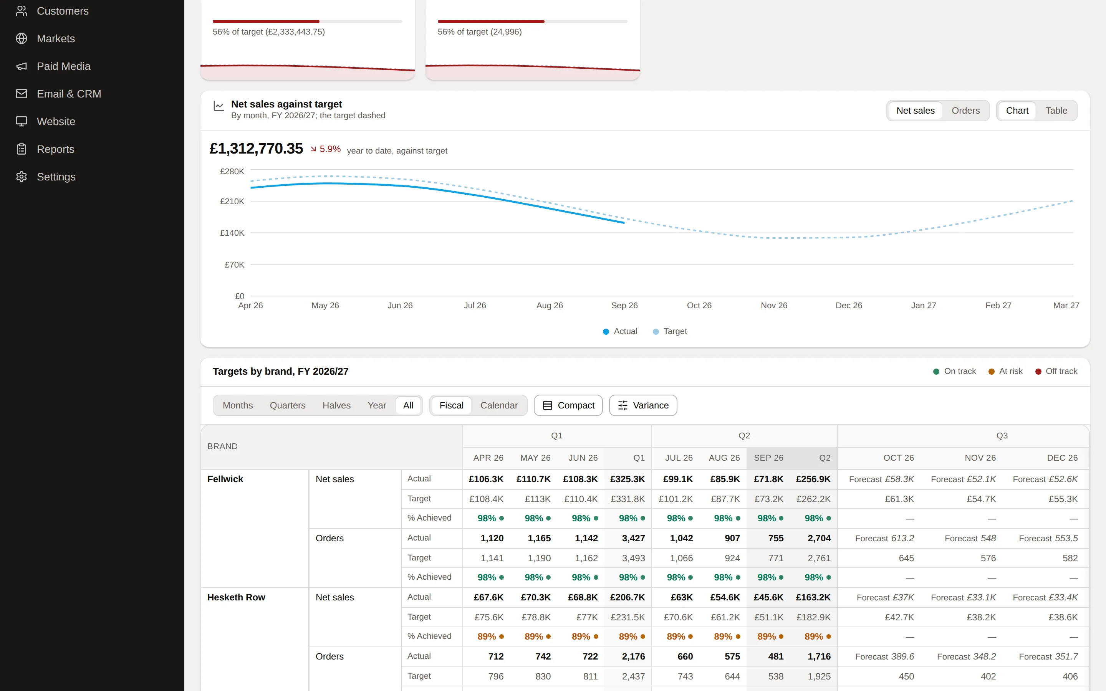Screen dimensions: 1106x691
Task: Switch chart metric to Net sales
Action: click(x=916, y=111)
